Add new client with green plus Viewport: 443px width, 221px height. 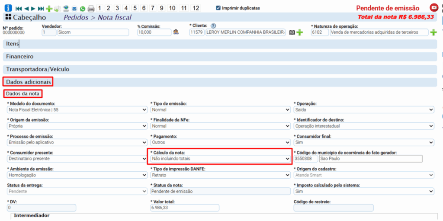pyautogui.click(x=299, y=32)
